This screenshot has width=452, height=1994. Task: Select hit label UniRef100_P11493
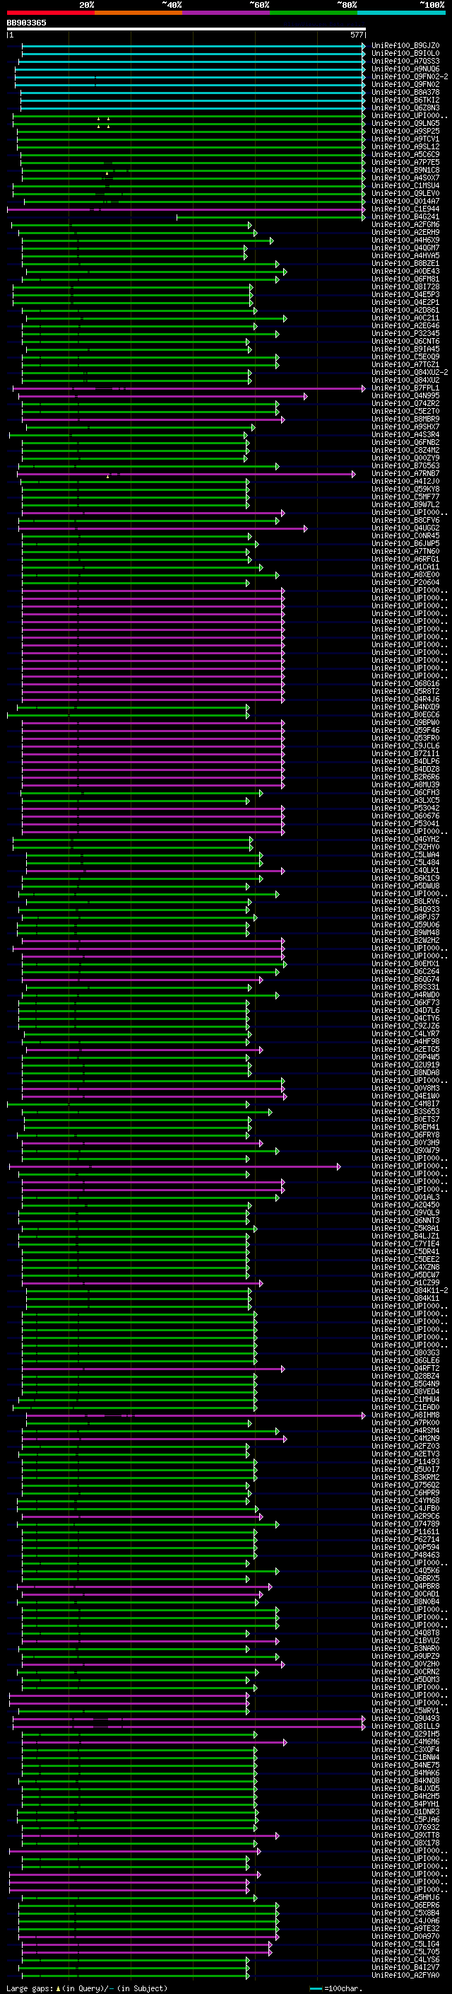(405, 1461)
